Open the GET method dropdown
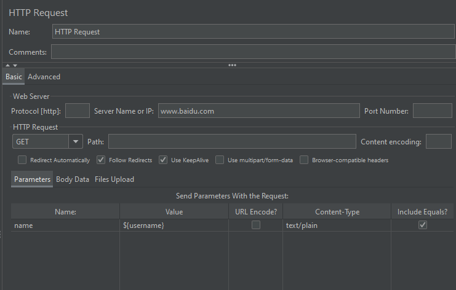 [76, 141]
